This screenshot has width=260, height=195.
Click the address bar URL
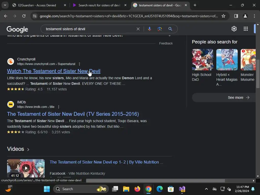pyautogui.click(x=129, y=16)
